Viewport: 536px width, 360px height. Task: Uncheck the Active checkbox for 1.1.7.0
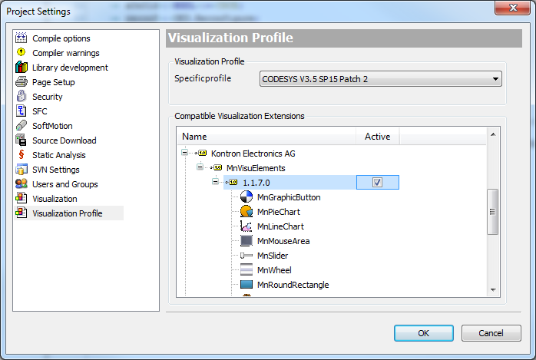point(376,183)
